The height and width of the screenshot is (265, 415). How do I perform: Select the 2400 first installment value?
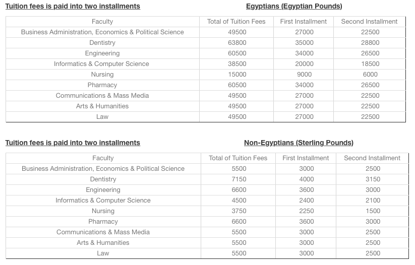pyautogui.click(x=306, y=201)
